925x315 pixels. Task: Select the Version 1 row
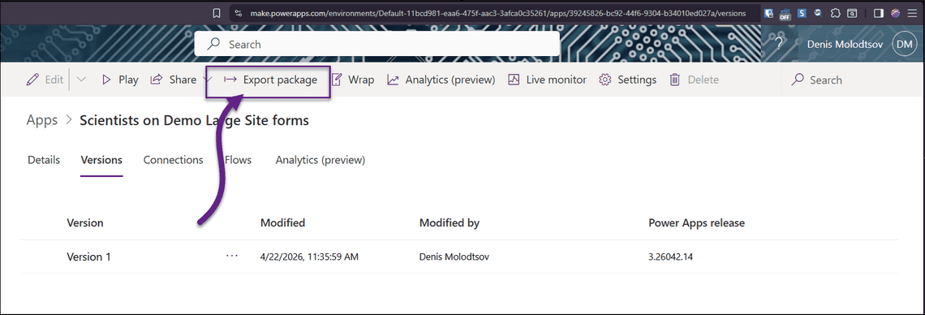(x=459, y=257)
